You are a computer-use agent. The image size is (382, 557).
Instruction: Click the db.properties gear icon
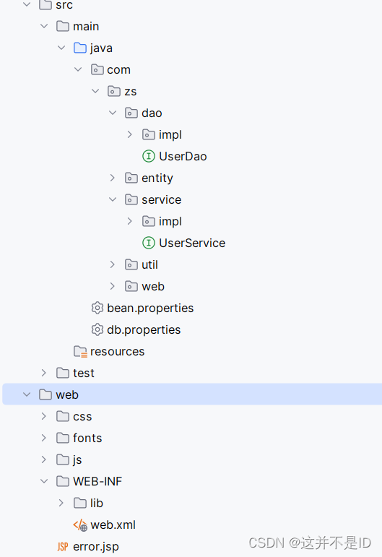coord(97,329)
